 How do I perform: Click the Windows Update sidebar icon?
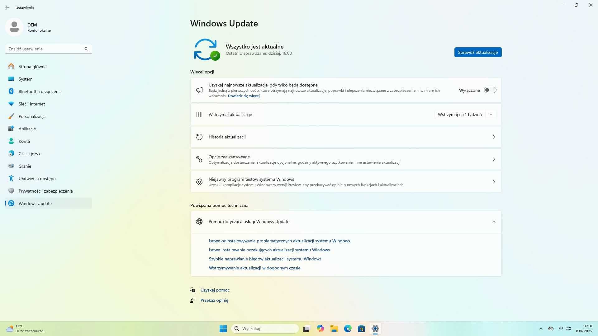pyautogui.click(x=11, y=203)
